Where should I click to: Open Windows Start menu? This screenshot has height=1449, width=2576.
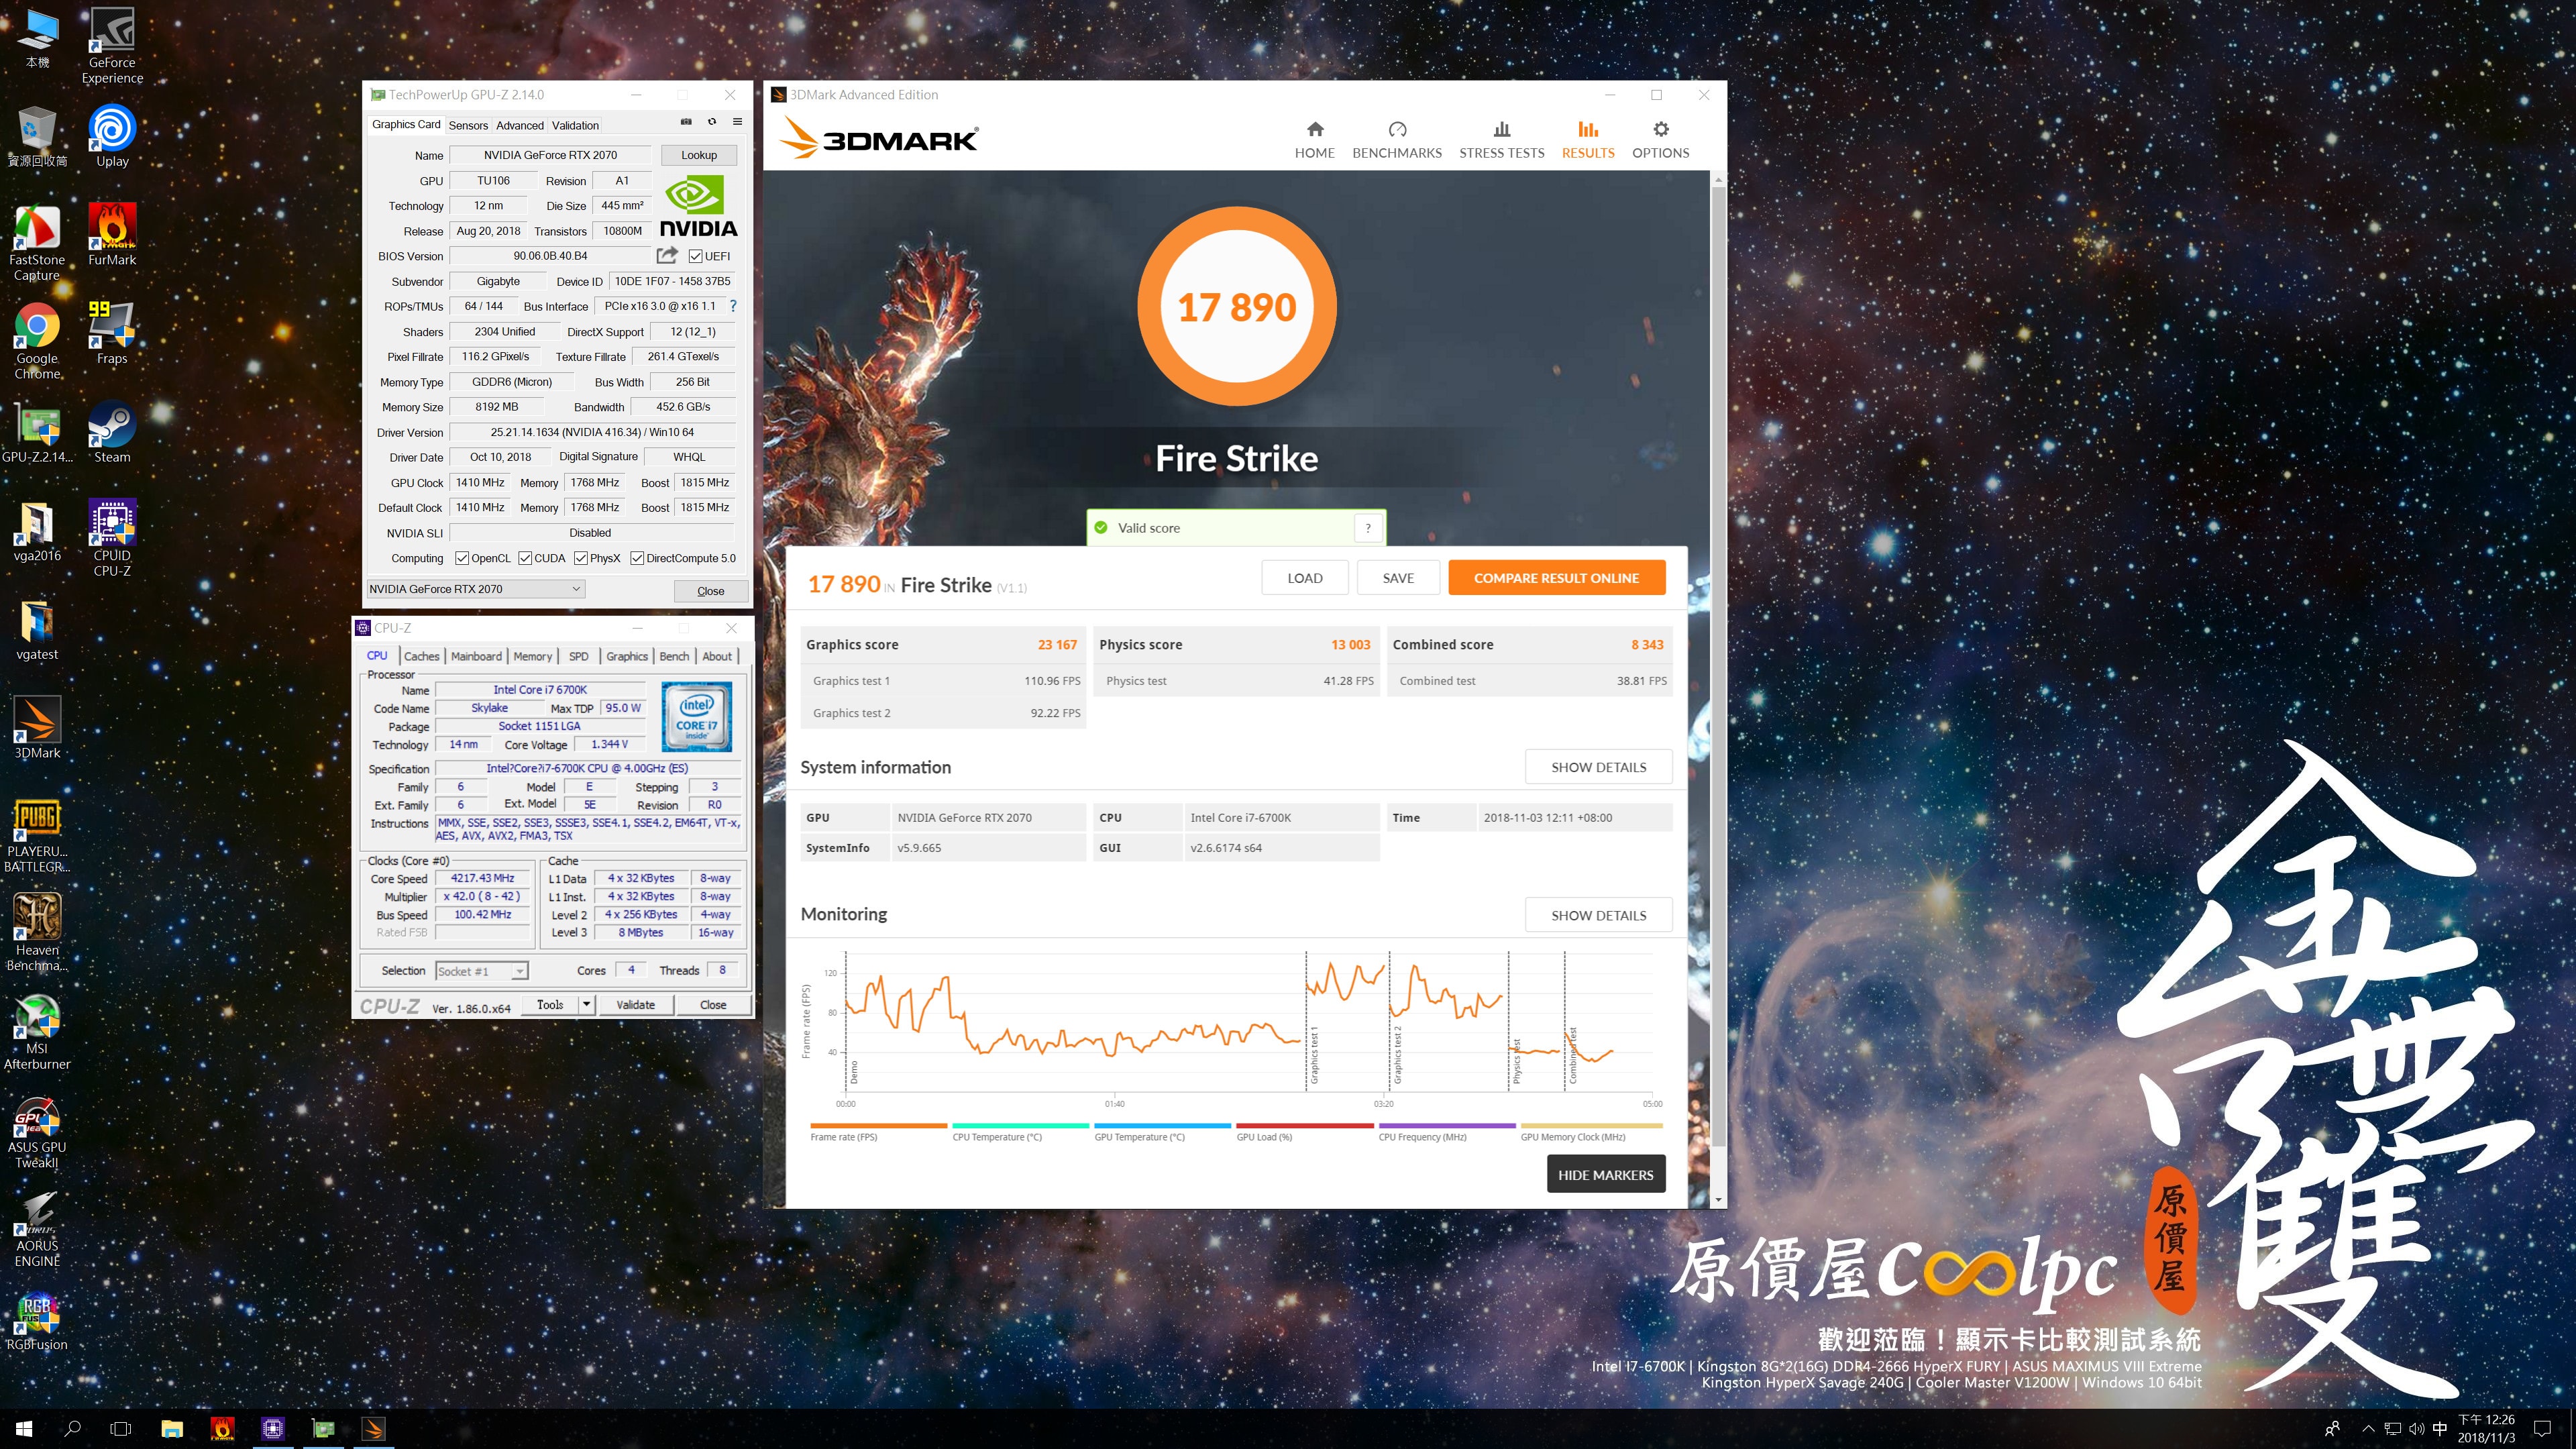tap(24, 1428)
